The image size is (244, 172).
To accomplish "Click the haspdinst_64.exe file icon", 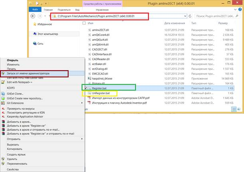I will [89, 79].
